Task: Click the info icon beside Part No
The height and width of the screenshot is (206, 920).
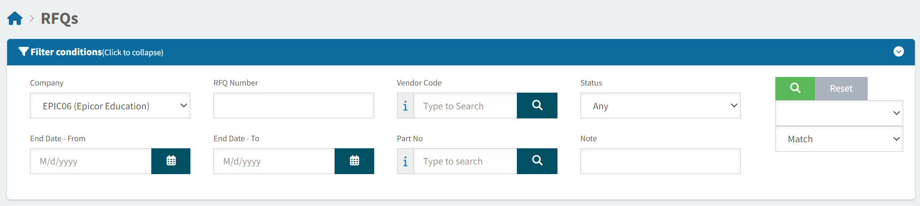Action: click(405, 161)
